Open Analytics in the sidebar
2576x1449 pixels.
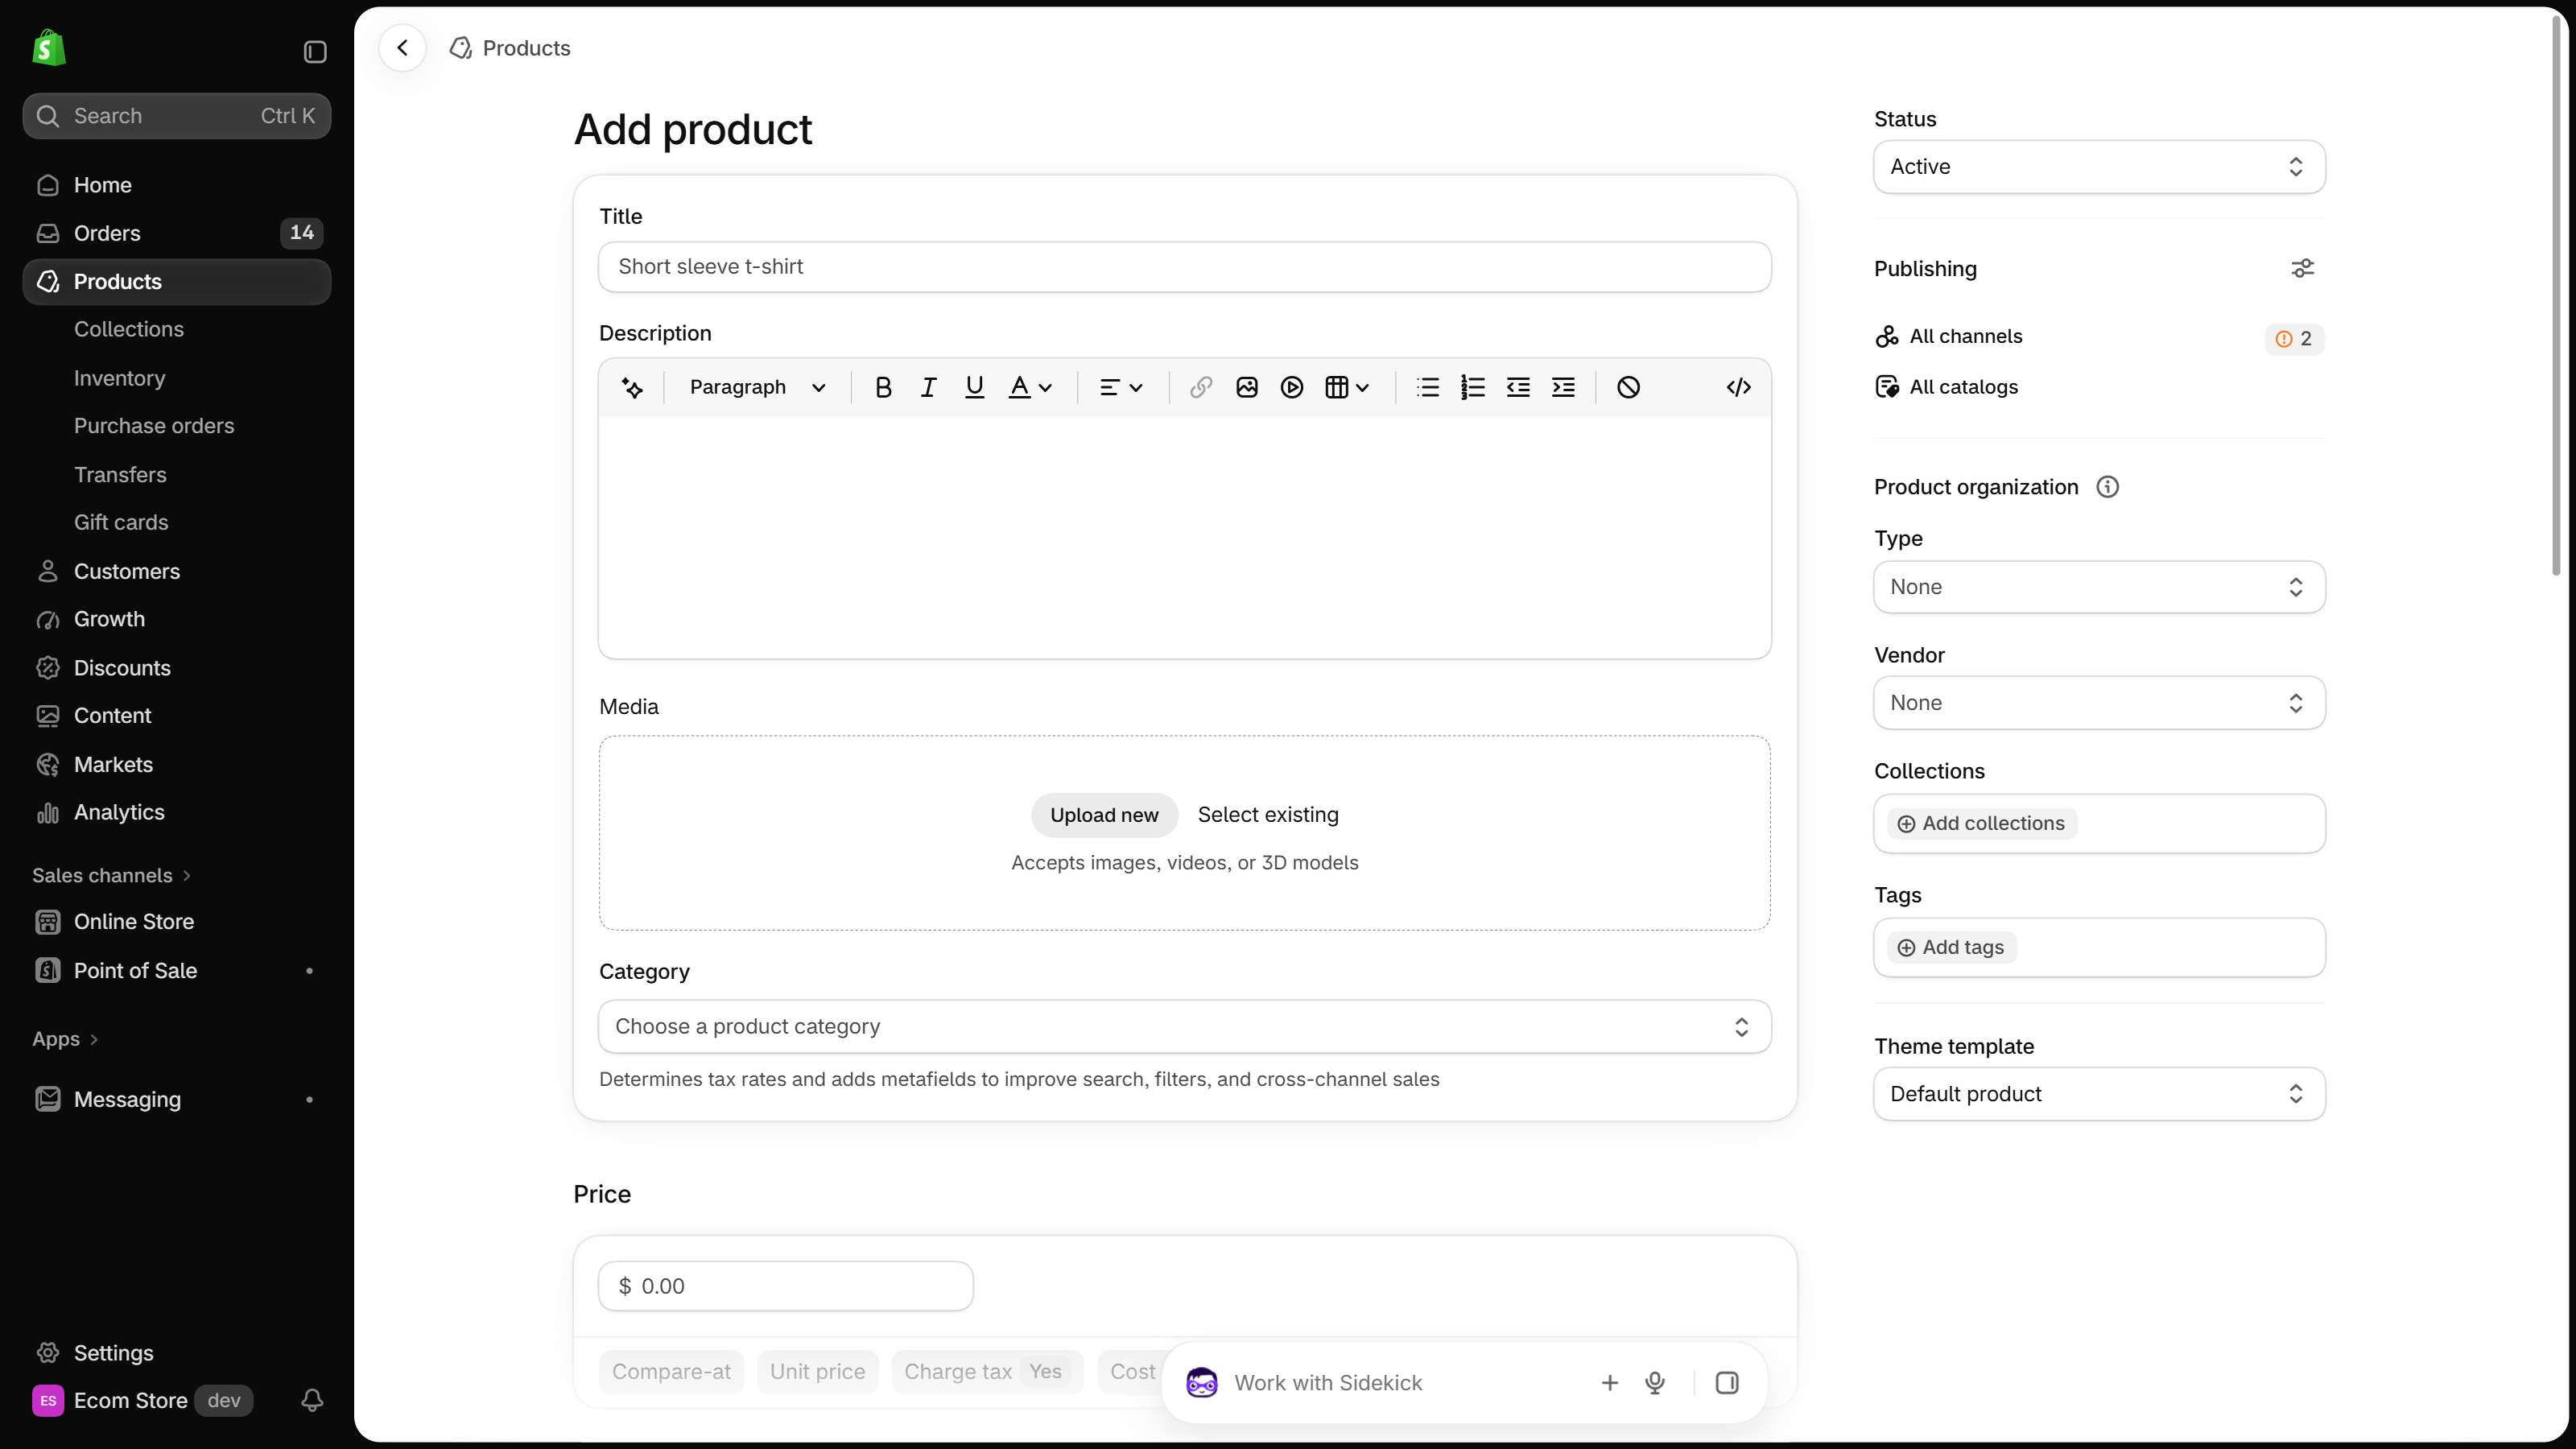(177, 812)
